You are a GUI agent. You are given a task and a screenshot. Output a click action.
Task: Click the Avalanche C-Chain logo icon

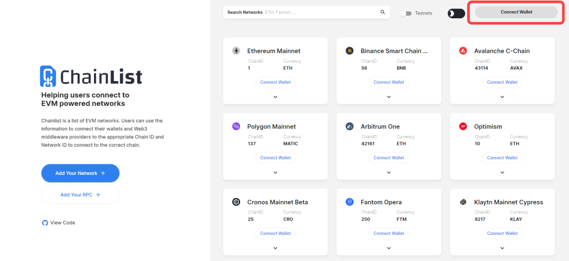463,51
